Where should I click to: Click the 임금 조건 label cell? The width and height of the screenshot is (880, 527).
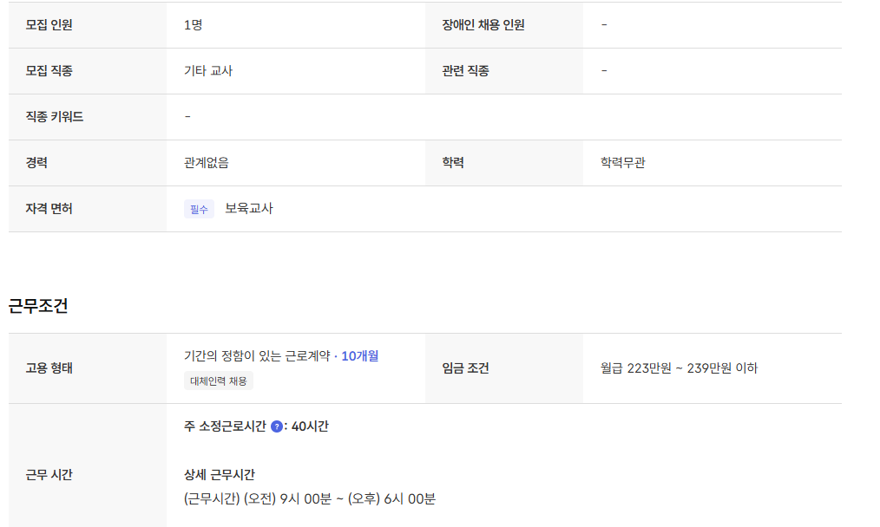pyautogui.click(x=465, y=368)
